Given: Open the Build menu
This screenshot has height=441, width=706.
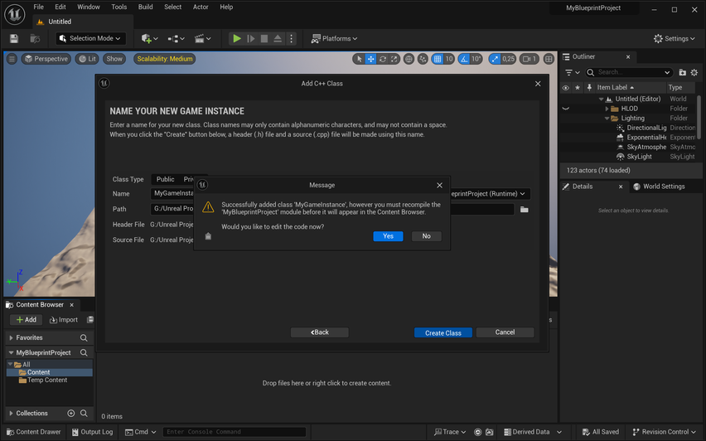Looking at the screenshot, I should pos(146,7).
